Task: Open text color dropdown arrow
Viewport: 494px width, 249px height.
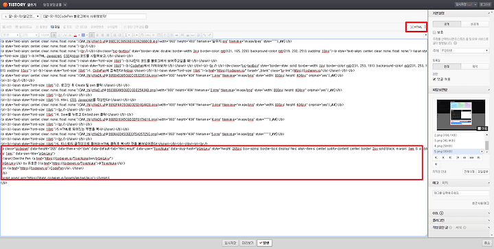Action: tap(79, 35)
